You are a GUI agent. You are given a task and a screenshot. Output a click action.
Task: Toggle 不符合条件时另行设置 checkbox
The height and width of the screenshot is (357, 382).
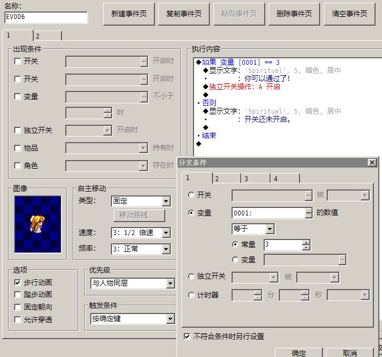pos(187,337)
